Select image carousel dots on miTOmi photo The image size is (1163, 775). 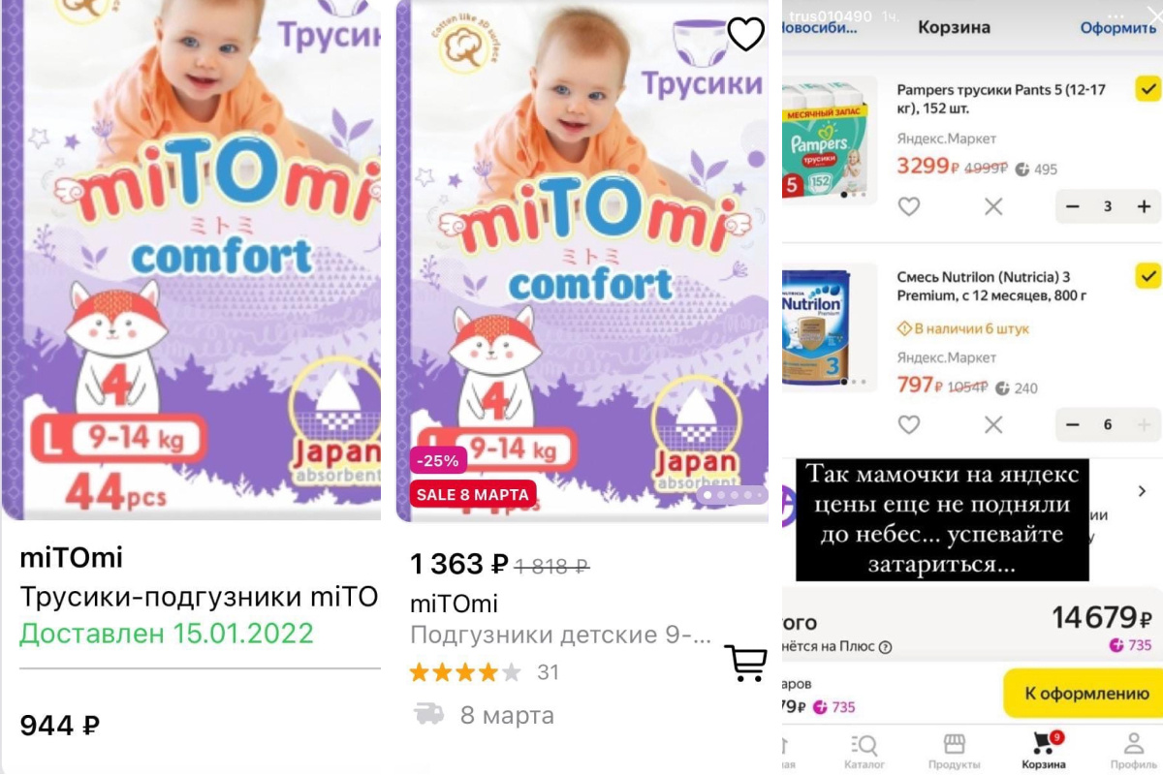pyautogui.click(x=734, y=495)
